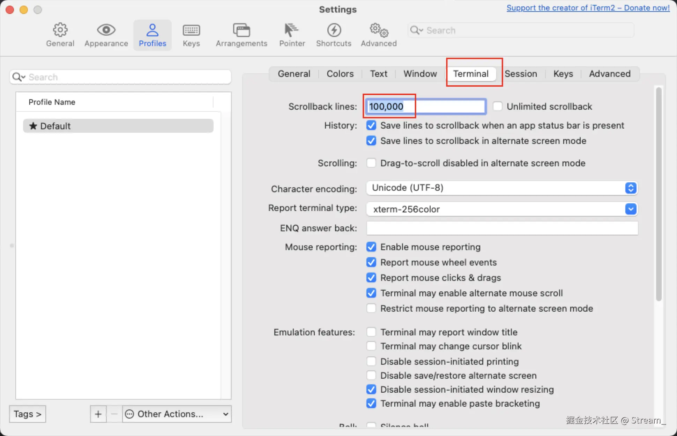Open the Appearance eye icon
Screen dimensions: 677x436
[106, 30]
